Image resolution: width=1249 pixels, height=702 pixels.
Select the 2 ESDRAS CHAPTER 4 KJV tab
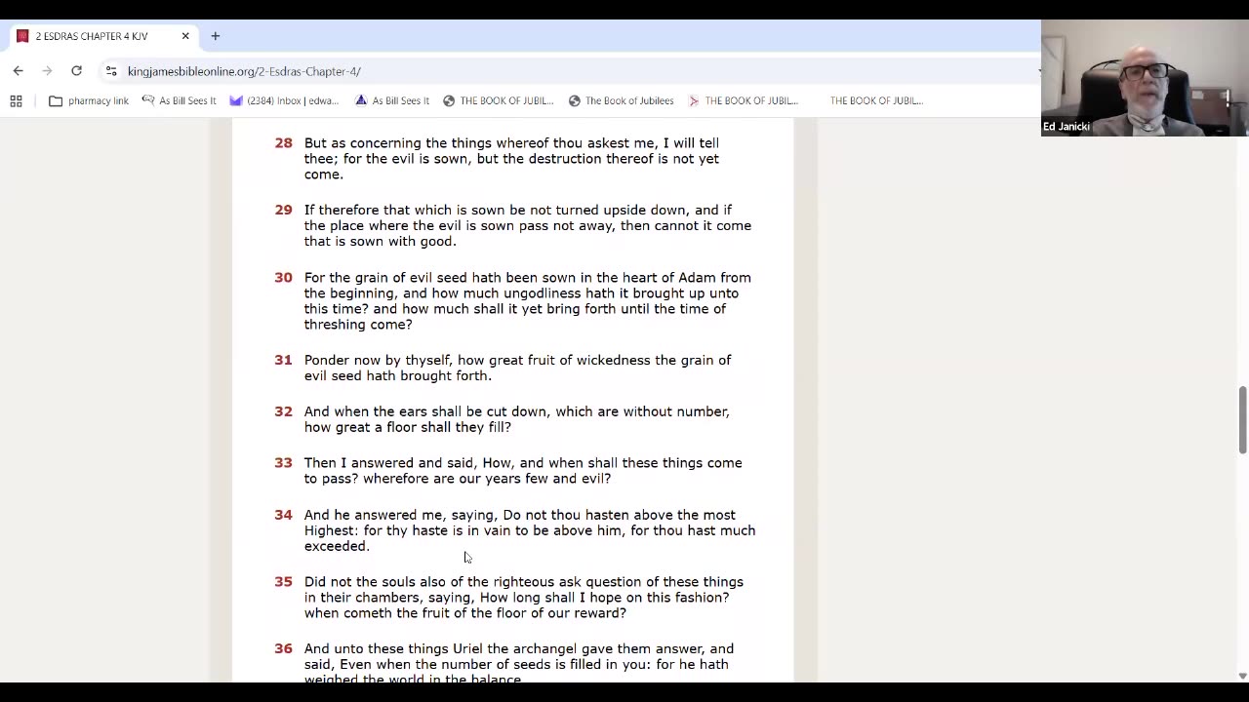[x=101, y=36]
